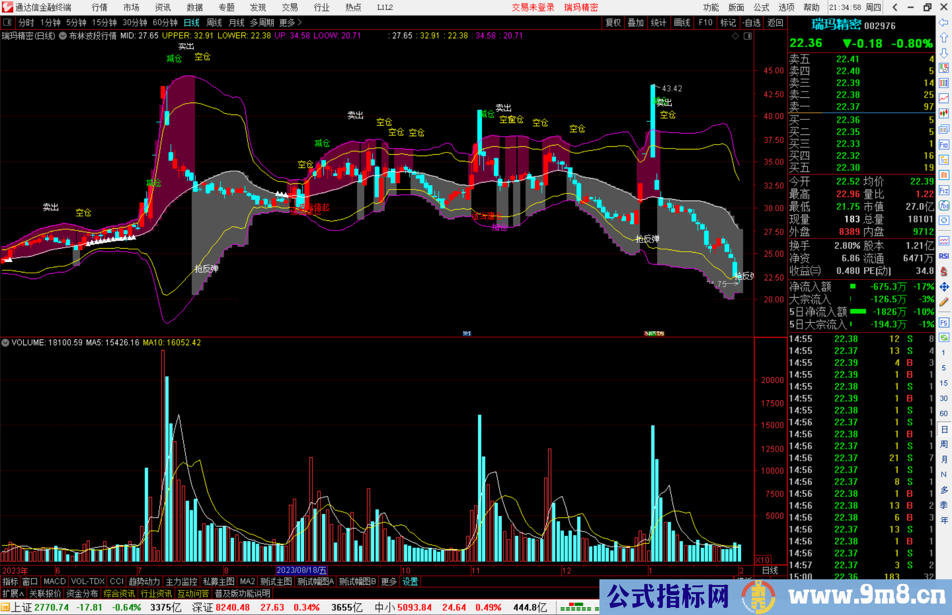Expand the 扩展 panel at bottom left

pyautogui.click(x=13, y=593)
